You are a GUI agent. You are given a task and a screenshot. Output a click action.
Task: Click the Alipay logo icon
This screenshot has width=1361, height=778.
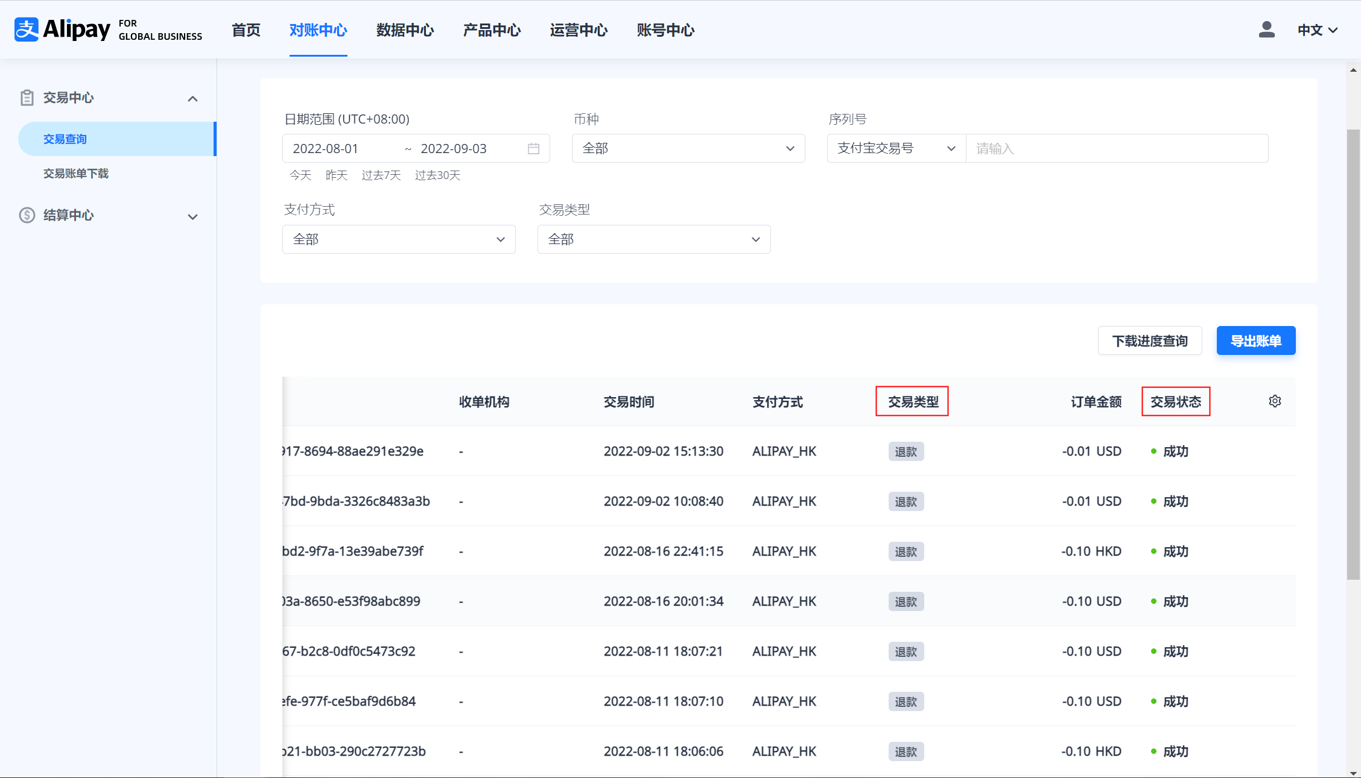click(27, 29)
